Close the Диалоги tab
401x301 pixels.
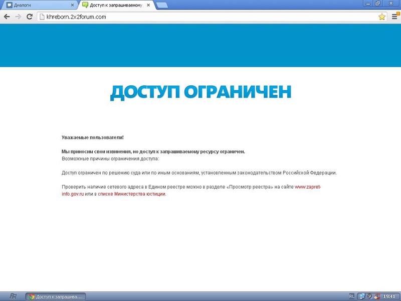[x=72, y=5]
